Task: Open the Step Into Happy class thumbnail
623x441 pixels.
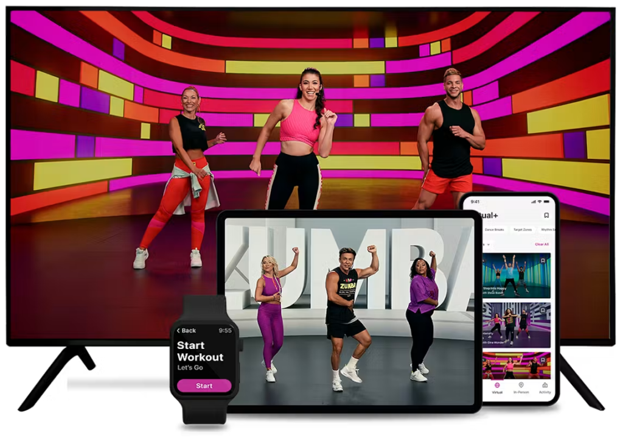Action: [x=516, y=275]
